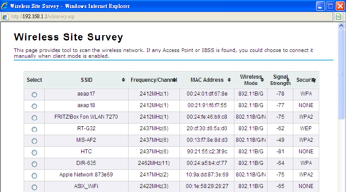Click the compatibility view icon beside the address bar
The width and height of the screenshot is (346, 192).
[339, 16]
